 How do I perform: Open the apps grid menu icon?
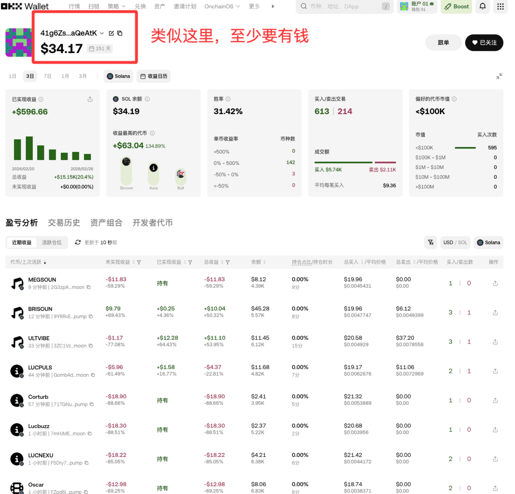tap(500, 6)
